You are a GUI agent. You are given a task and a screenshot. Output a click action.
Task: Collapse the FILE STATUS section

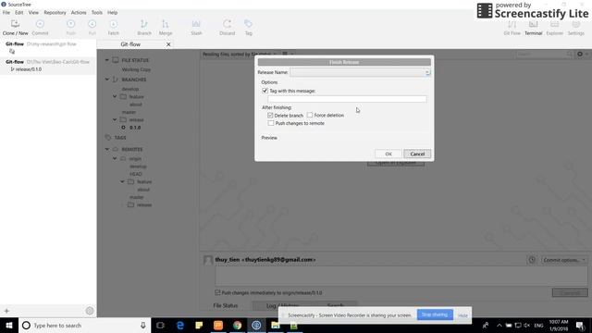click(107, 60)
